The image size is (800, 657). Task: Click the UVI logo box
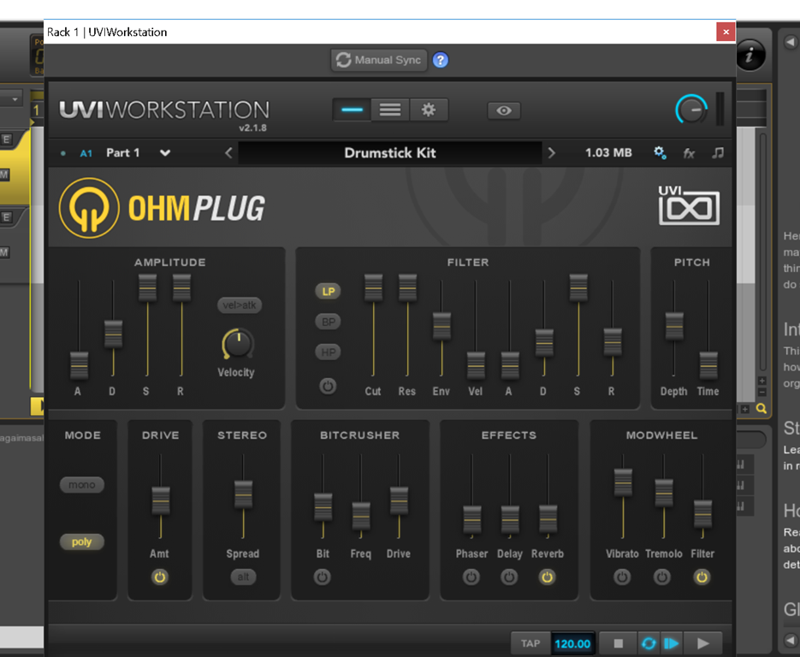pos(689,205)
